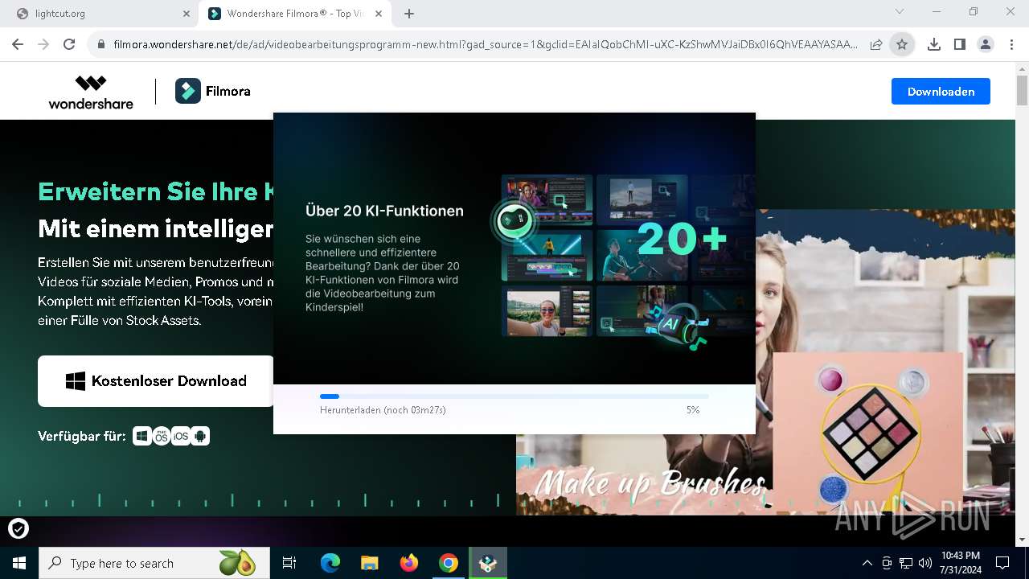Open network settings in tray
This screenshot has height=579, width=1029.
[906, 563]
